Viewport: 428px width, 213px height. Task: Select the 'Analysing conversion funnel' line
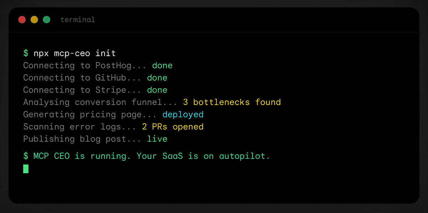coord(99,102)
